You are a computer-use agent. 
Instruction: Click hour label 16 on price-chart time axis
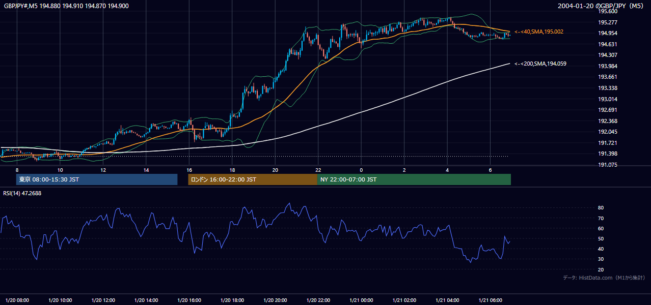pyautogui.click(x=189, y=170)
